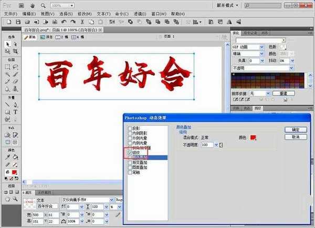Open the 不透明度 opacity dropdown in dialog
The image size is (315, 228).
pos(221,144)
